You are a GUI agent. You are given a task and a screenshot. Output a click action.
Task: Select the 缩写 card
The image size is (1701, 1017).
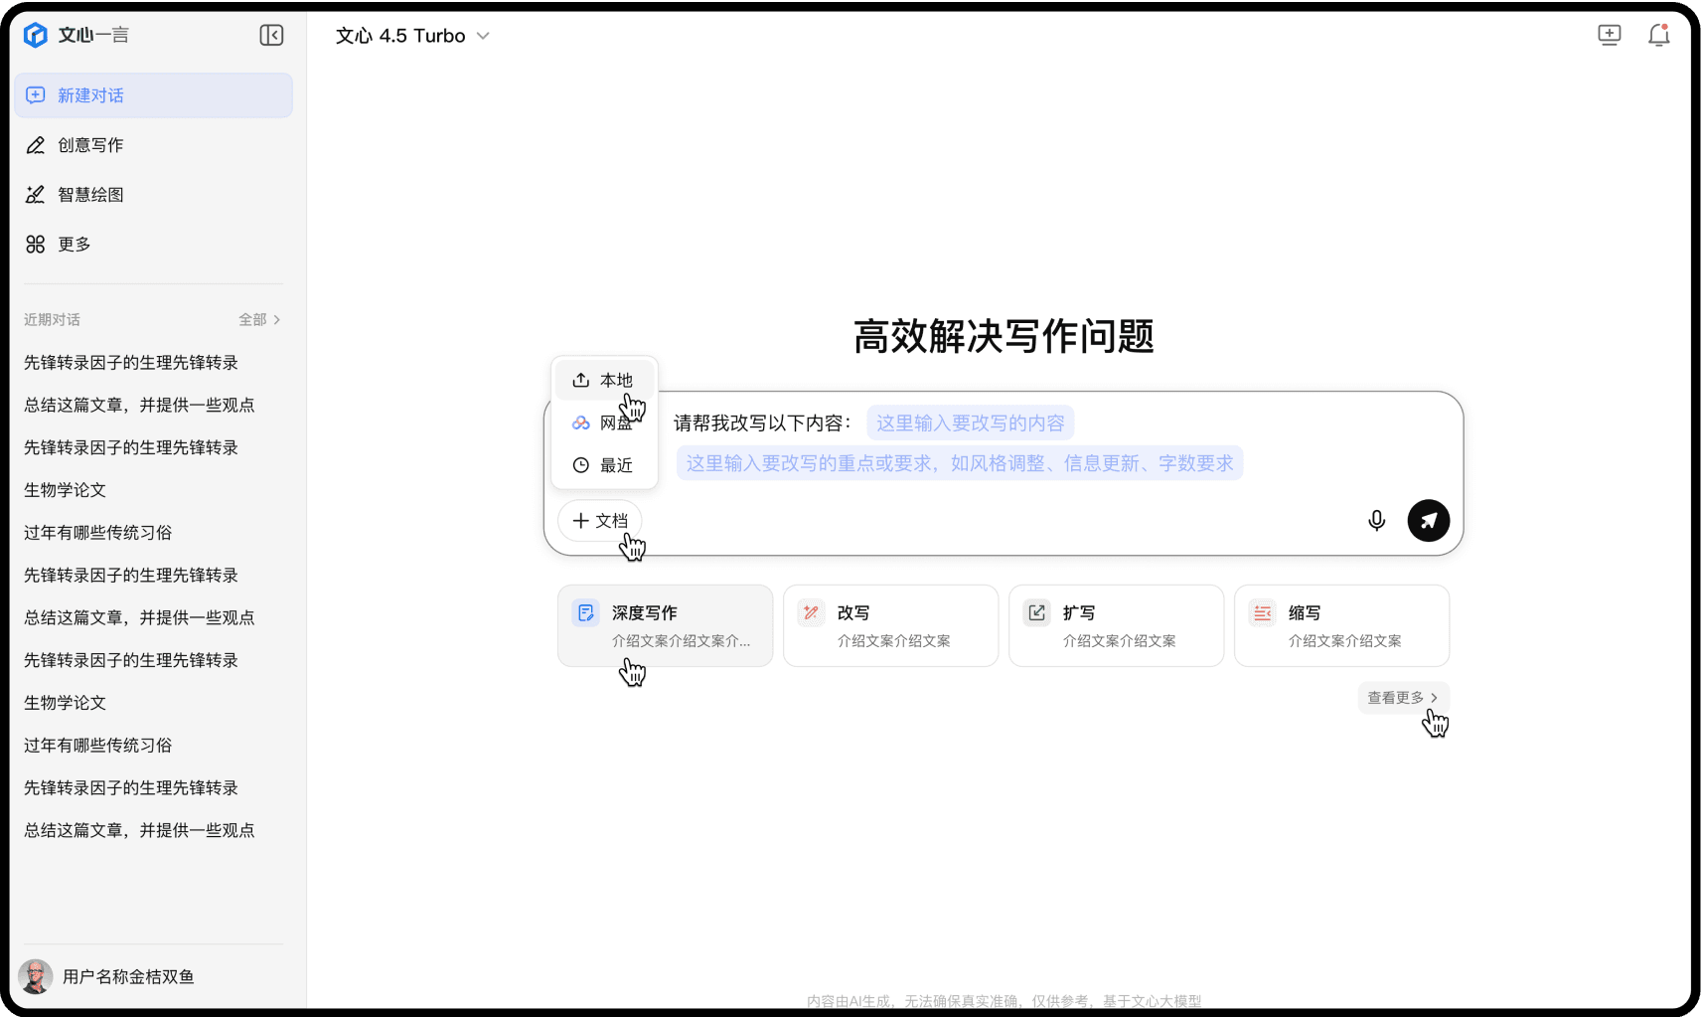(1341, 625)
